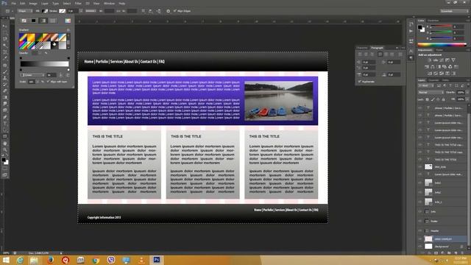This screenshot has width=471, height=265.
Task: Click the gradient preview bar
Action: [x=44, y=64]
